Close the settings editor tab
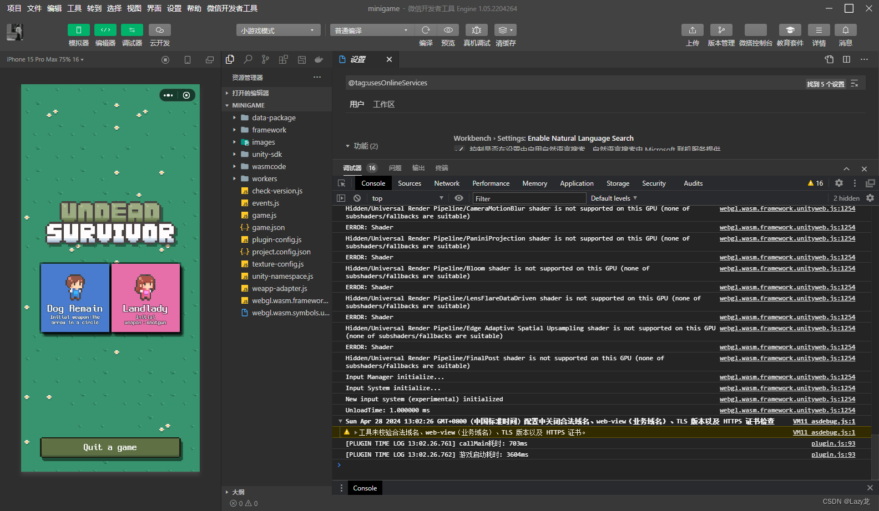This screenshot has height=511, width=879. click(x=389, y=59)
